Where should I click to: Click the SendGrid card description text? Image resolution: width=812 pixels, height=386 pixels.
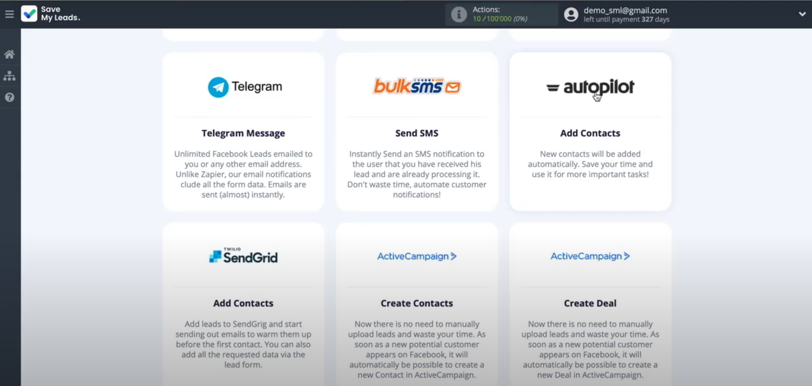pos(243,344)
